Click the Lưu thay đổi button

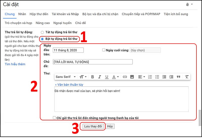tap(93, 126)
